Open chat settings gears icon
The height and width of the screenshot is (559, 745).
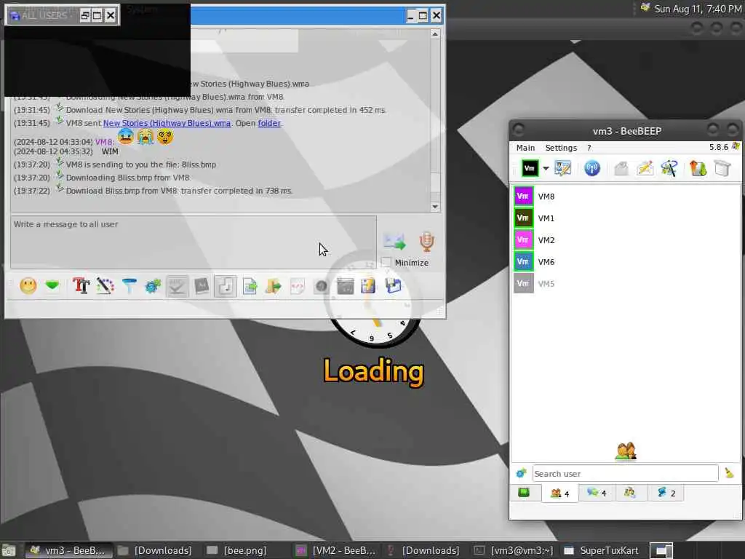point(153,286)
